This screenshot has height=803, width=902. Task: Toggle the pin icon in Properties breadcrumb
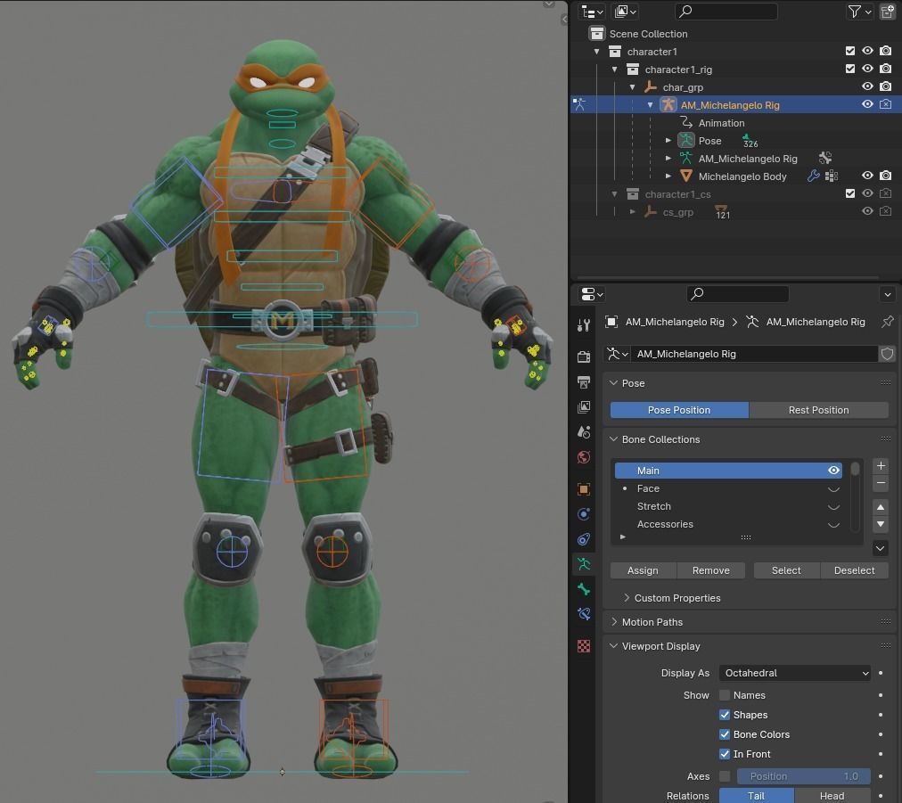click(888, 322)
